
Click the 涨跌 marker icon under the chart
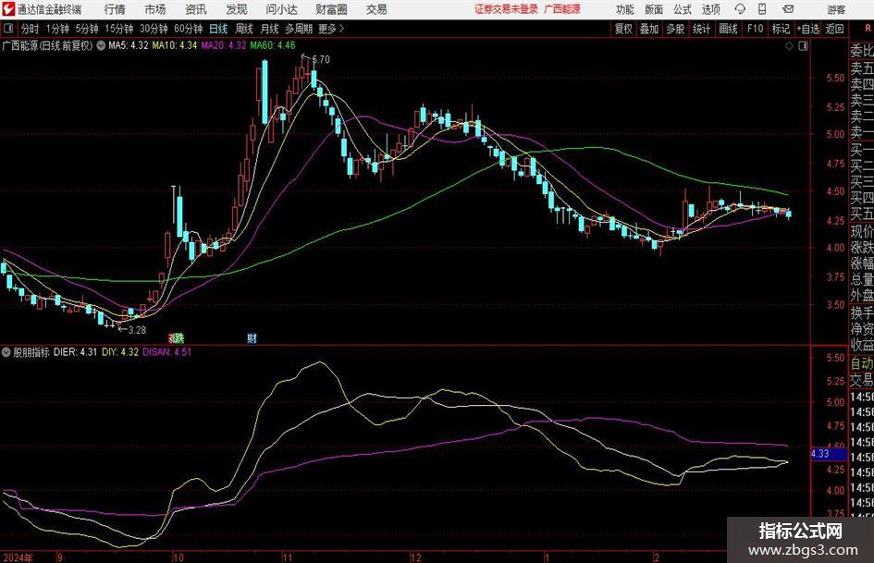coord(176,337)
